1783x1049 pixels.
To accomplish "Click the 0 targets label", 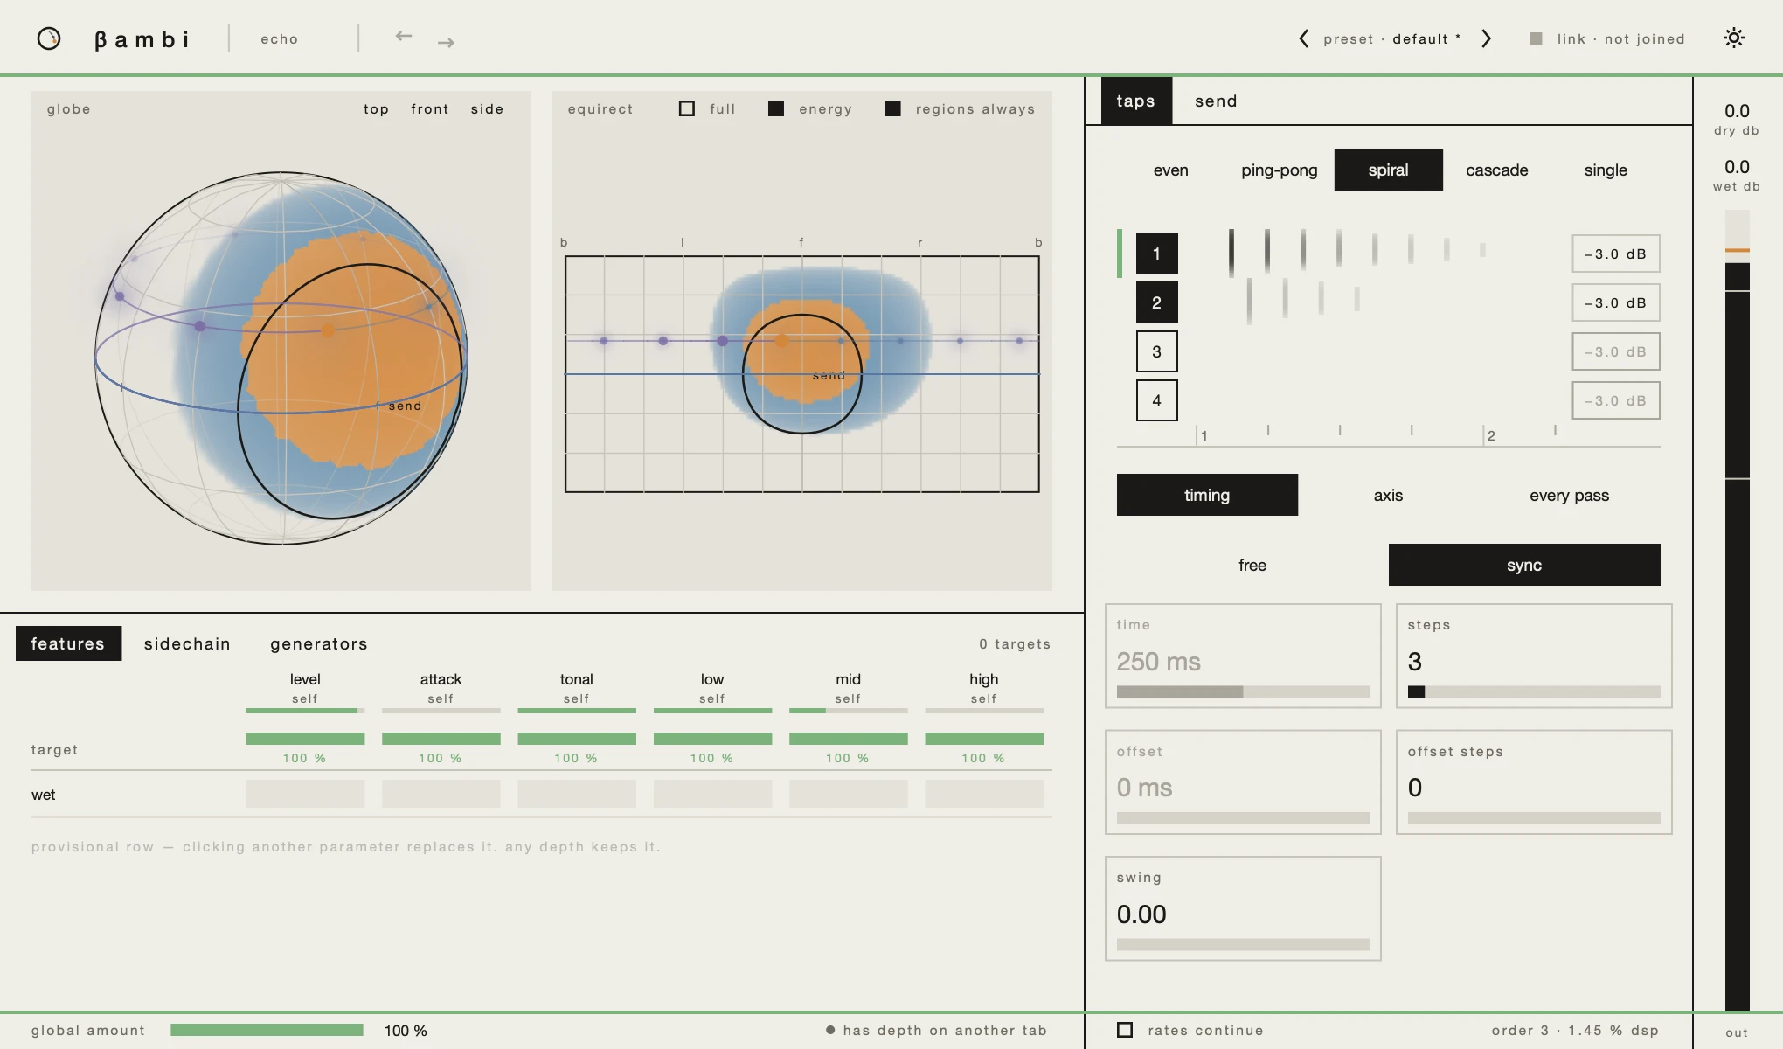I will point(1014,643).
